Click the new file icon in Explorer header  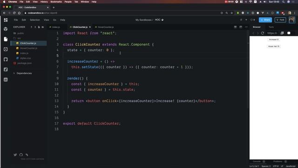(x=39, y=27)
